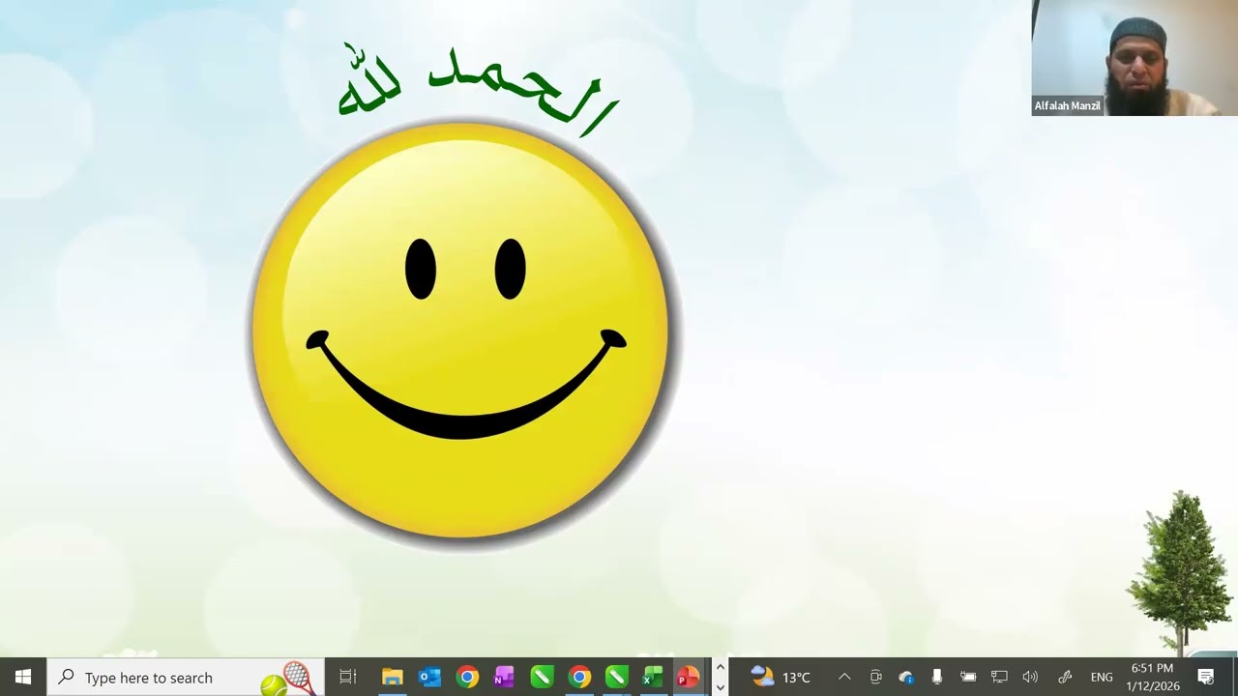The width and height of the screenshot is (1238, 696).
Task: Change the ENG input language
Action: (1102, 677)
